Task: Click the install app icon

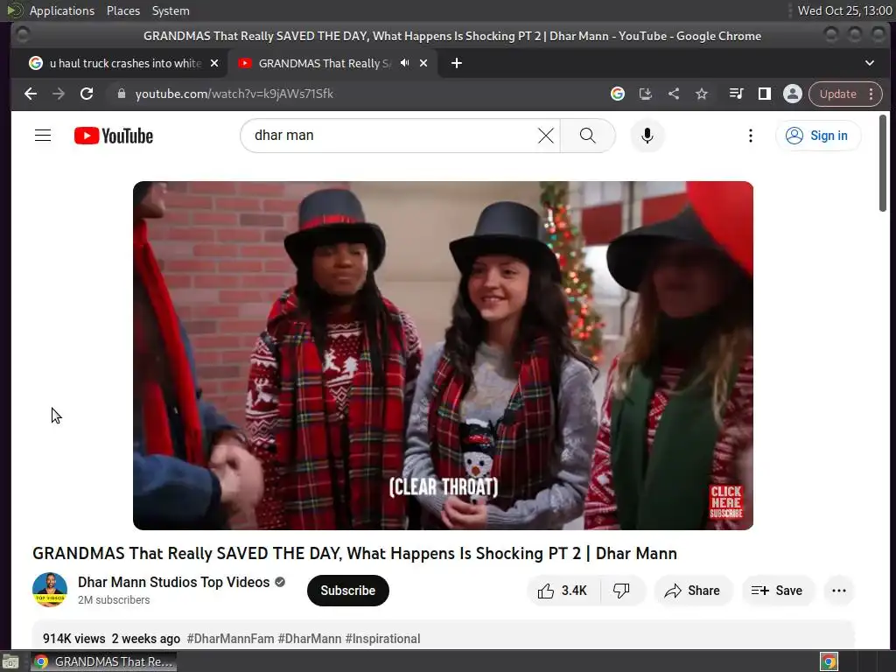Action: [645, 94]
